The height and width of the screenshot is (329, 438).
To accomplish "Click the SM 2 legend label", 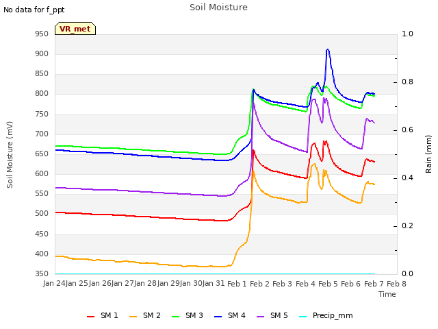I will point(152,315).
